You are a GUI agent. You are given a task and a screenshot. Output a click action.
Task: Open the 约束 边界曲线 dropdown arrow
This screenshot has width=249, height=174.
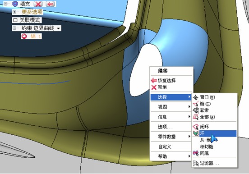[59, 28]
